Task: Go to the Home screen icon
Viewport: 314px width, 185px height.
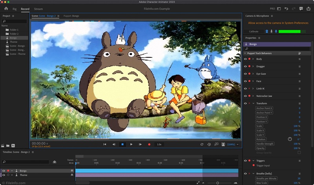Action: [6, 8]
